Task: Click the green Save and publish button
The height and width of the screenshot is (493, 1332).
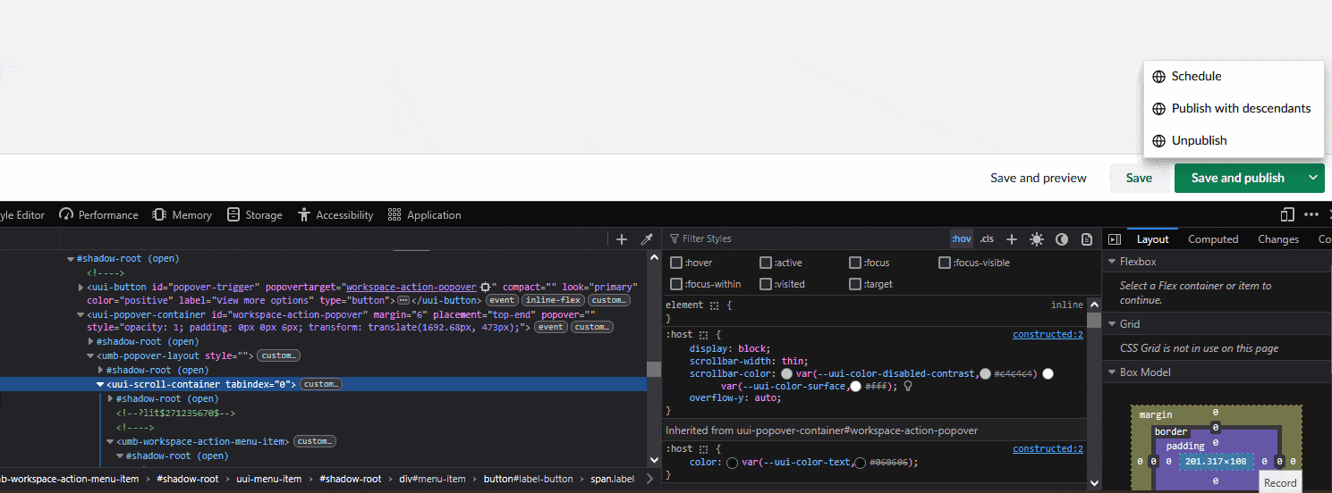Action: 1237,178
